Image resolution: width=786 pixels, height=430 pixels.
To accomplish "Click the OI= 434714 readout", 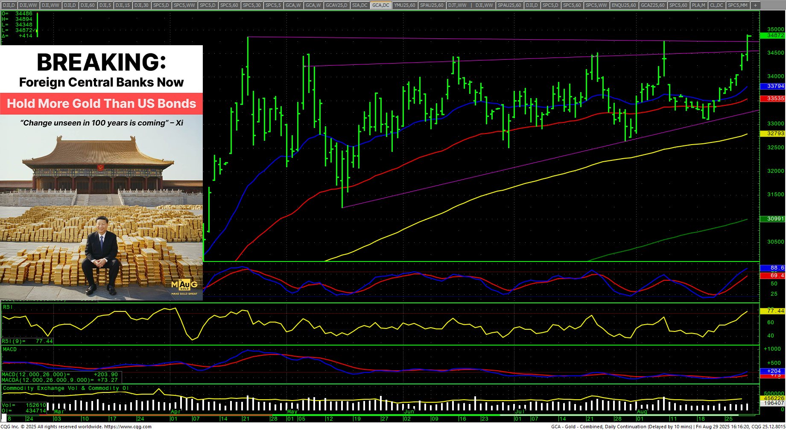I will (24, 411).
